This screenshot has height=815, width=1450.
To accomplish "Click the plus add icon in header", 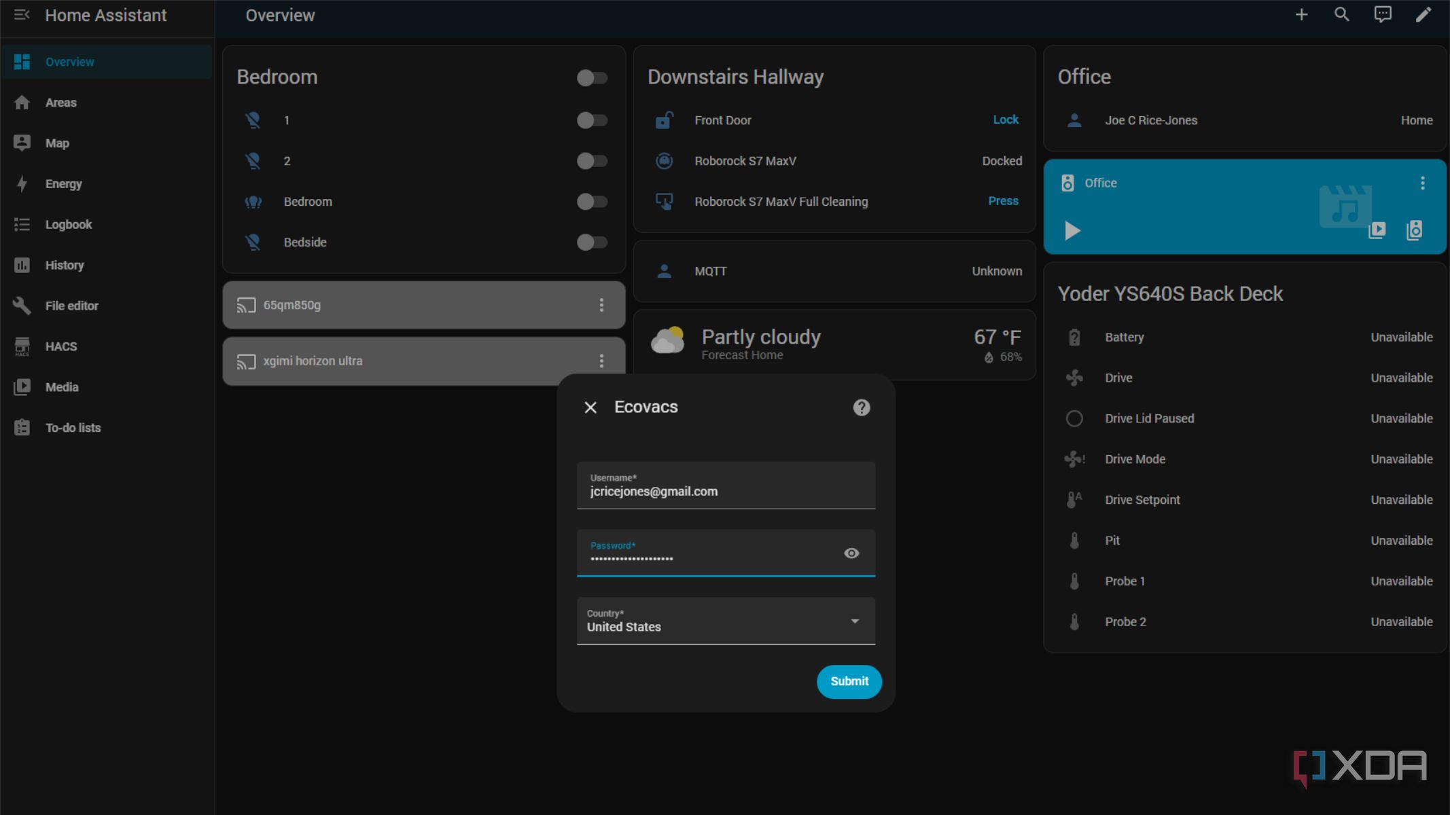I will point(1301,15).
